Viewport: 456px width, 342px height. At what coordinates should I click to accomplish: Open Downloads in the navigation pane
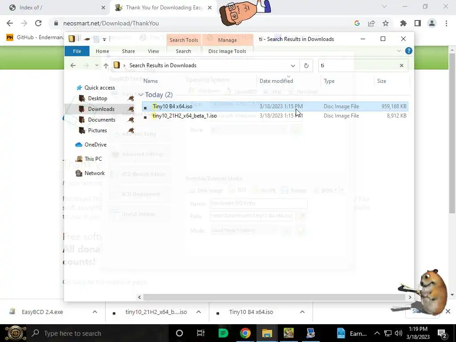point(101,109)
